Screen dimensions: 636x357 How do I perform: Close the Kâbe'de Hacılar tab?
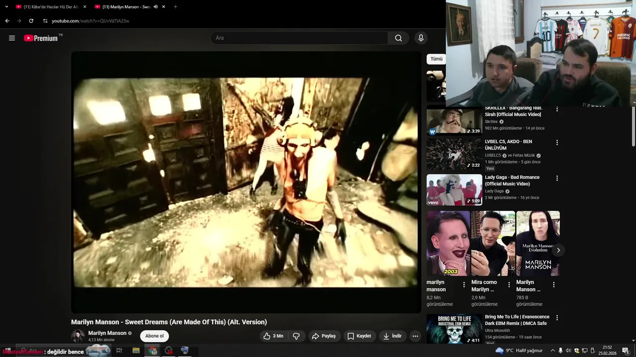pyautogui.click(x=84, y=7)
